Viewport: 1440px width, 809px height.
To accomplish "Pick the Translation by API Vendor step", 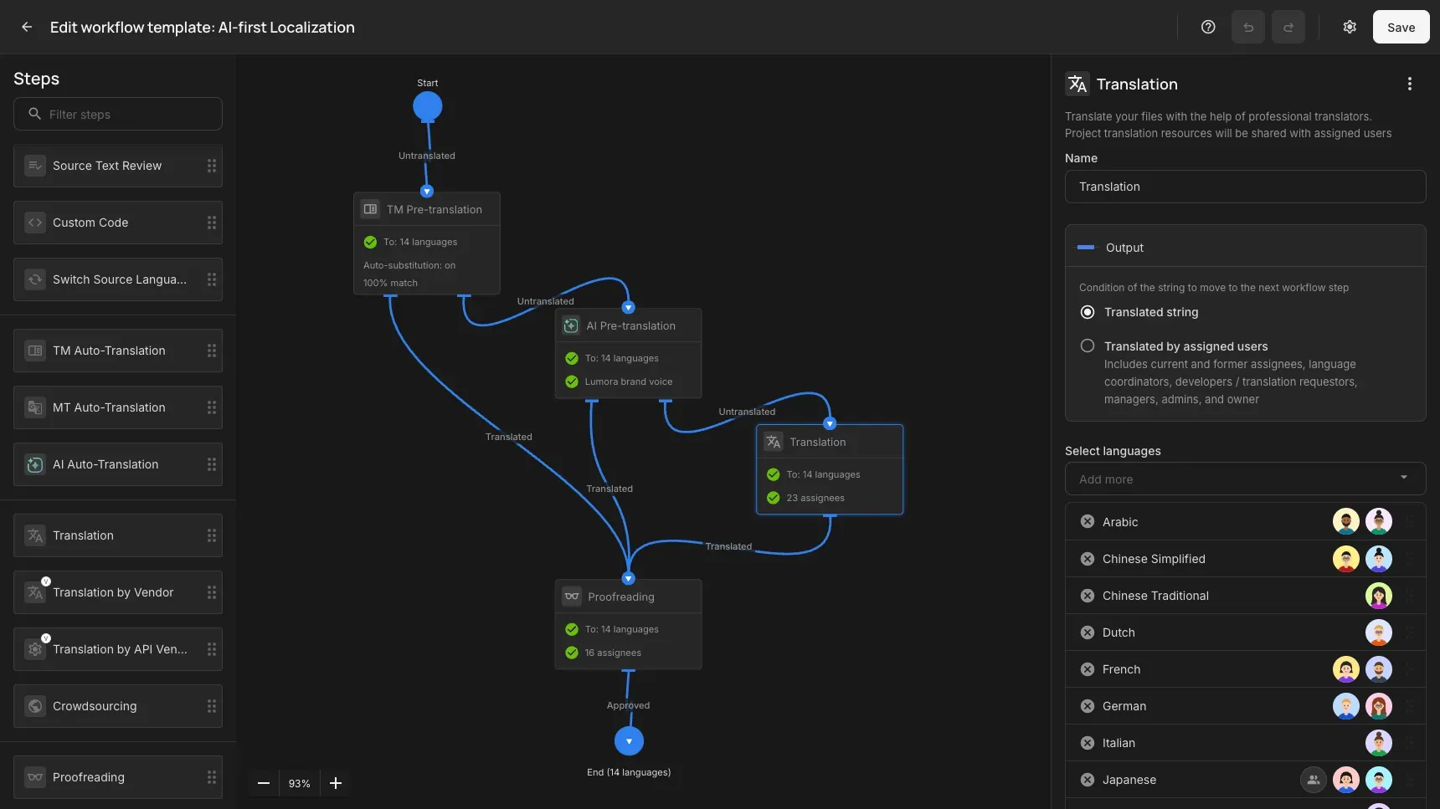I will pos(118,649).
